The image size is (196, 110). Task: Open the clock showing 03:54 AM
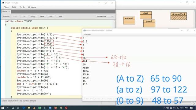tap(184, 108)
